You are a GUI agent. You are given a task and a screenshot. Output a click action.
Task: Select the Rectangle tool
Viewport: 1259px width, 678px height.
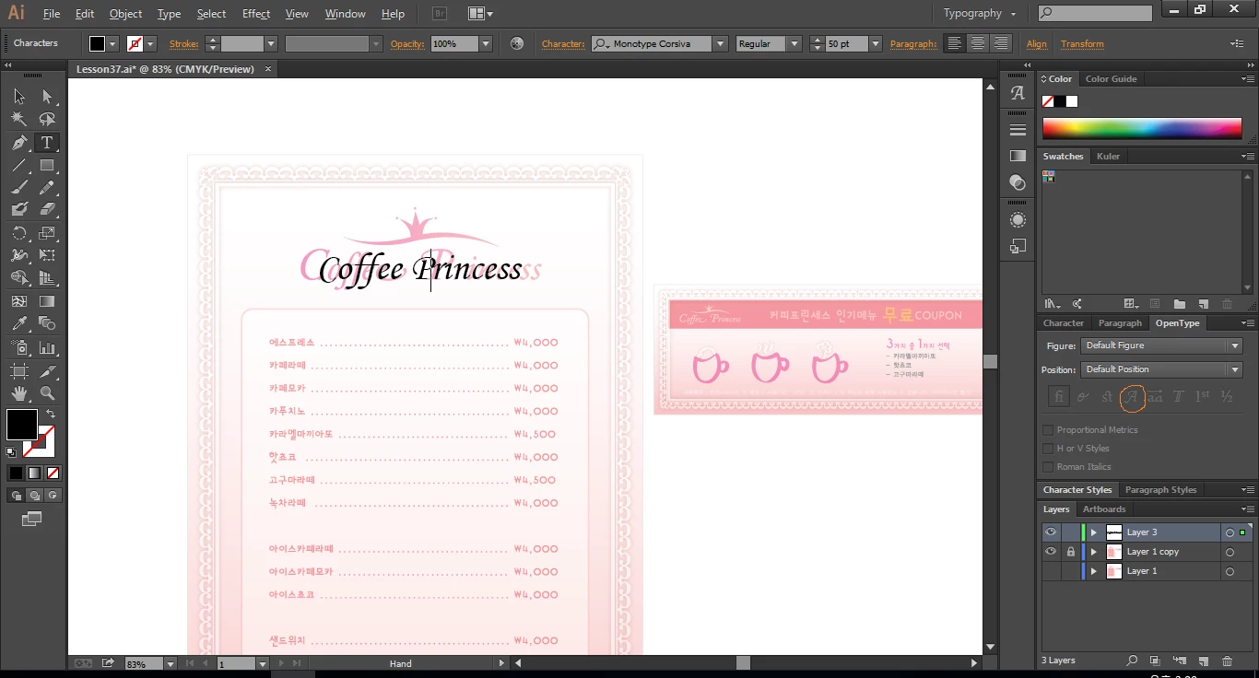tap(47, 166)
